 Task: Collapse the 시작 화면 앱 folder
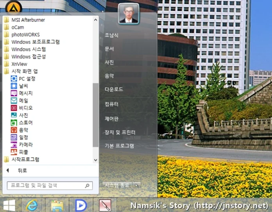coord(24,71)
